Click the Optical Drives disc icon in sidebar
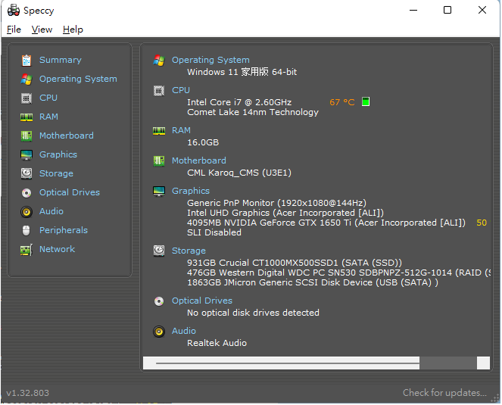Viewport: 502px width, 405px height. click(x=27, y=193)
